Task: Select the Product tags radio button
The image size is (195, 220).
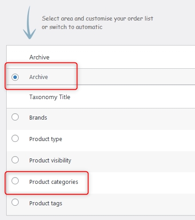Action: [15, 203]
